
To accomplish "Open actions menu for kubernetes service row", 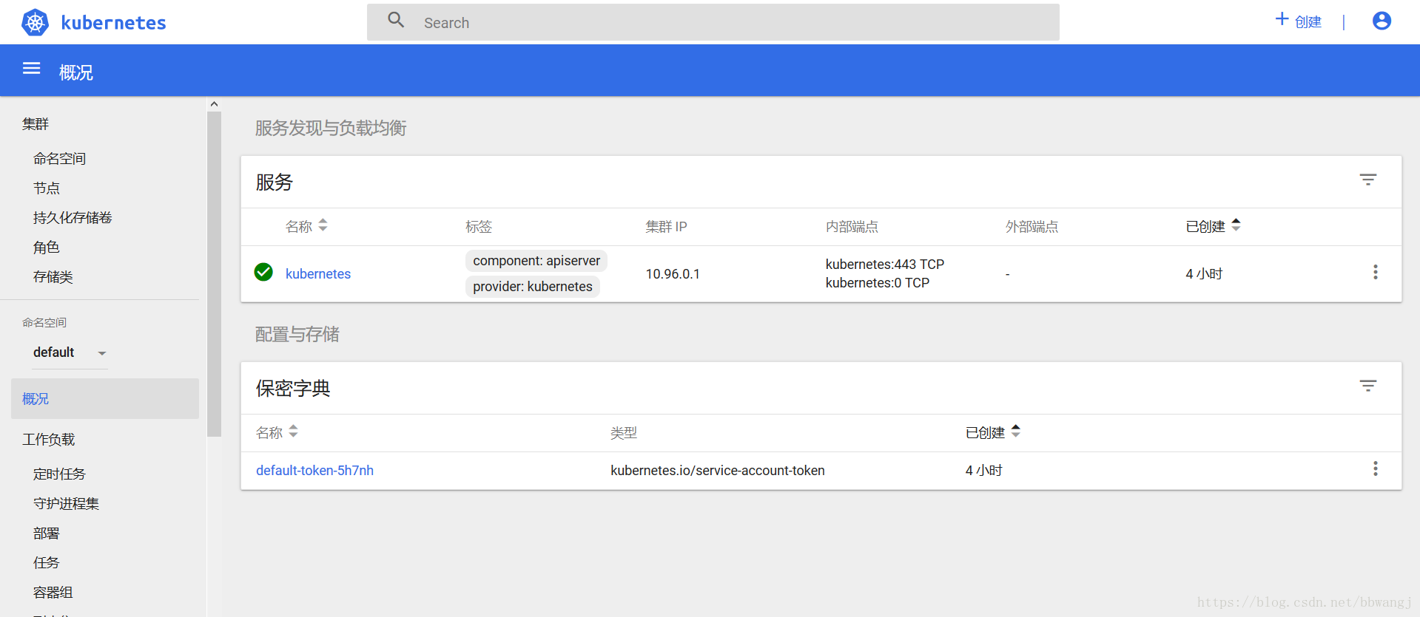I will click(x=1376, y=272).
